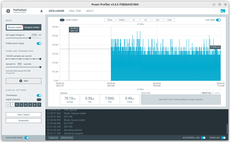
Task: Toggle SHOW SIDE PANEL switch
Action: pos(27,138)
